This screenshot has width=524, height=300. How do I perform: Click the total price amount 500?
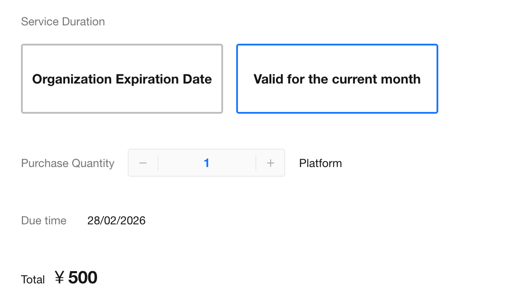pos(83,278)
